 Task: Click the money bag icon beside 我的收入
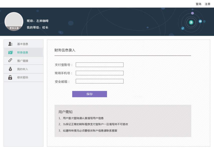pyautogui.click(x=10, y=69)
